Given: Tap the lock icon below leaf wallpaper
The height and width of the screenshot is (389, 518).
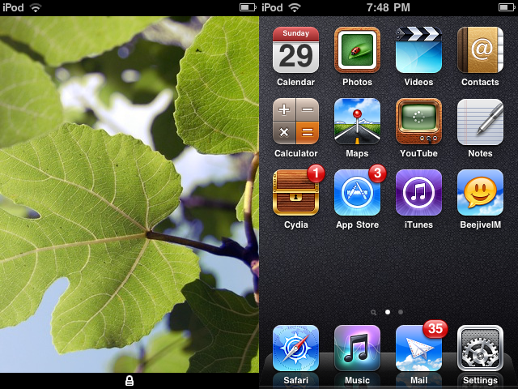Looking at the screenshot, I should click(129, 381).
